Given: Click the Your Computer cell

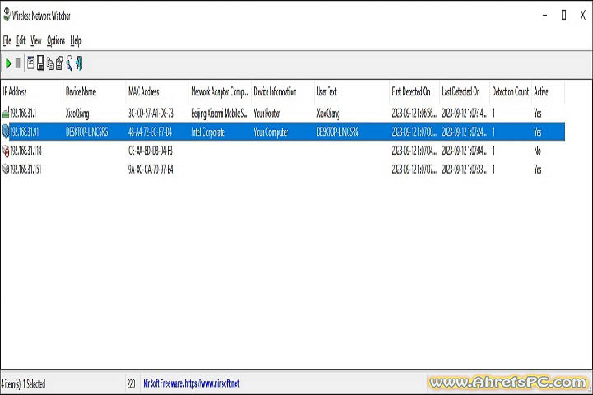Looking at the screenshot, I should (271, 132).
